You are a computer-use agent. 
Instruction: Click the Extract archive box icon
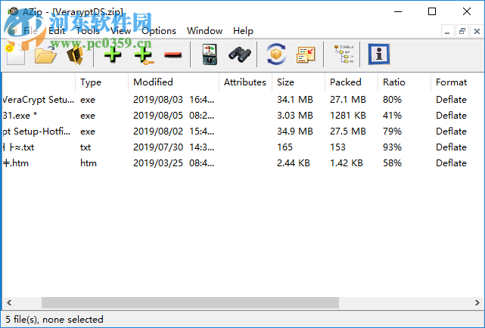76,54
